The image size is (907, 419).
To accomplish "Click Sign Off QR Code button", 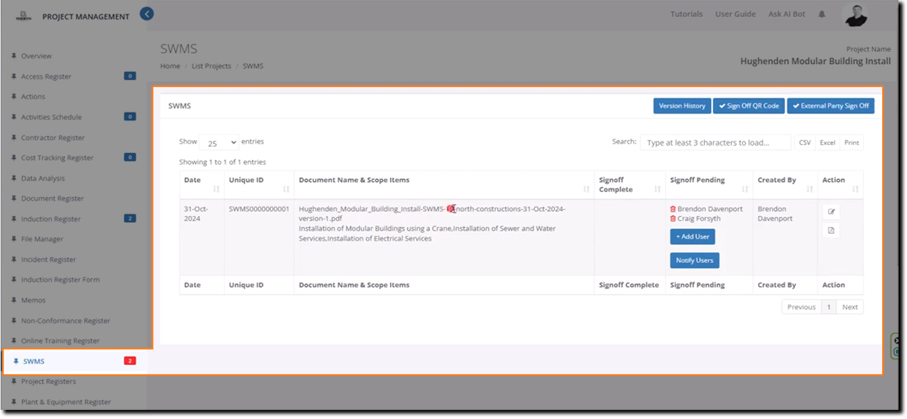I will (749, 106).
